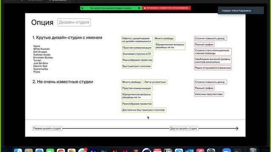The width and height of the screenshot is (271, 152).
Task: Open Telegram from the Dock
Action: tap(179, 150)
